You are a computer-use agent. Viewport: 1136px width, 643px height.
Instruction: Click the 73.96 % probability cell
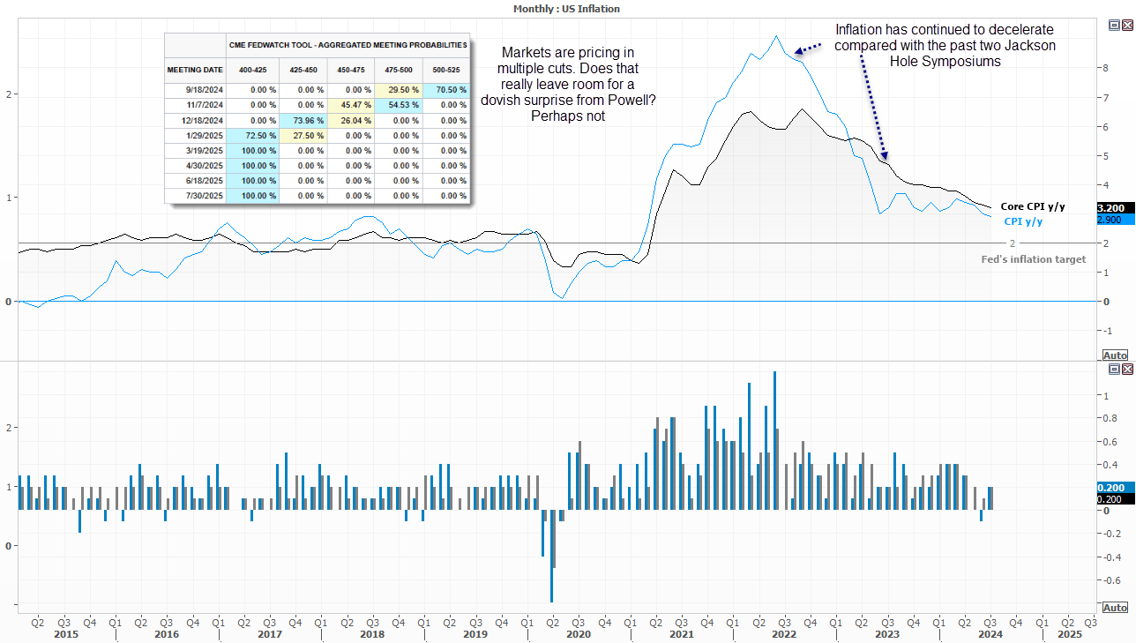click(303, 120)
